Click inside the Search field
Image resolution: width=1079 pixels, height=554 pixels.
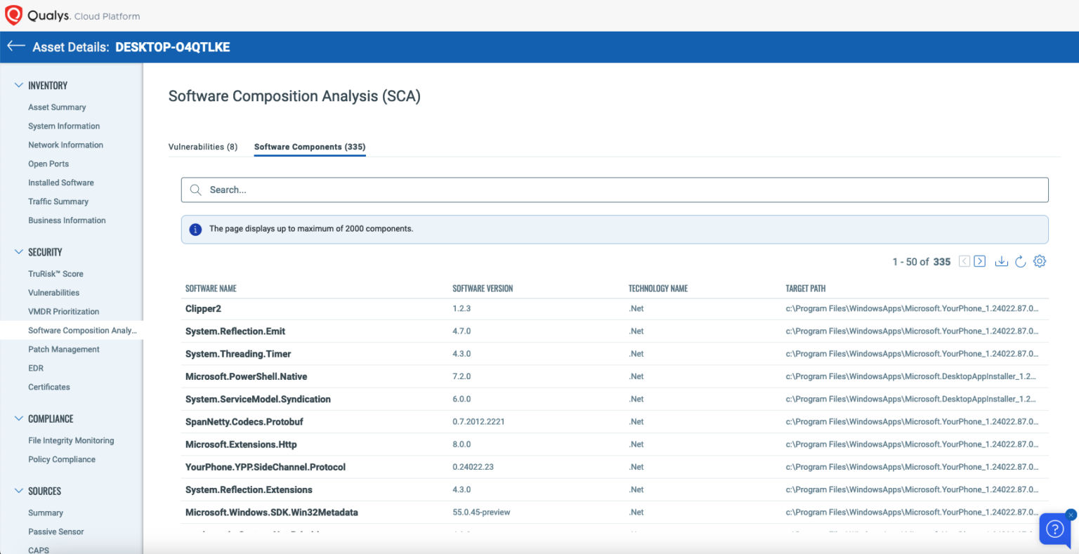492,190
